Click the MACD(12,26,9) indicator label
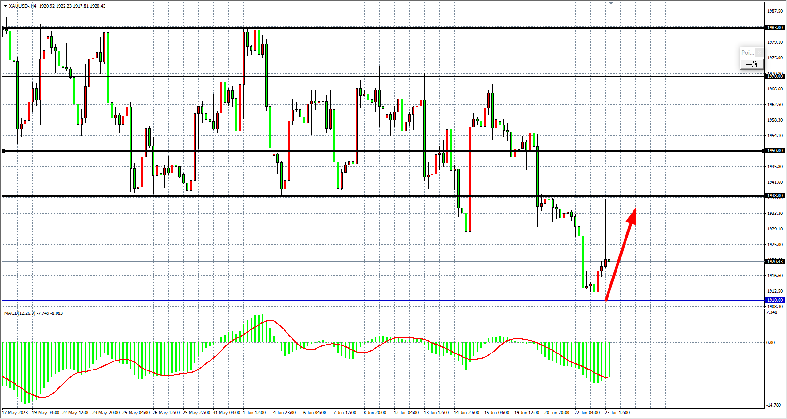Screen dimensions: 787x419 33,313
